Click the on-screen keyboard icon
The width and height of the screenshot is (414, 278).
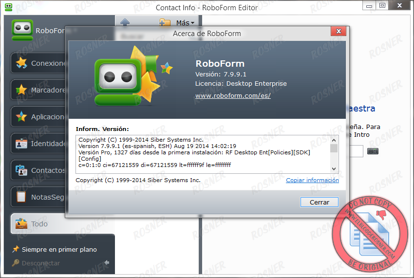(x=373, y=151)
